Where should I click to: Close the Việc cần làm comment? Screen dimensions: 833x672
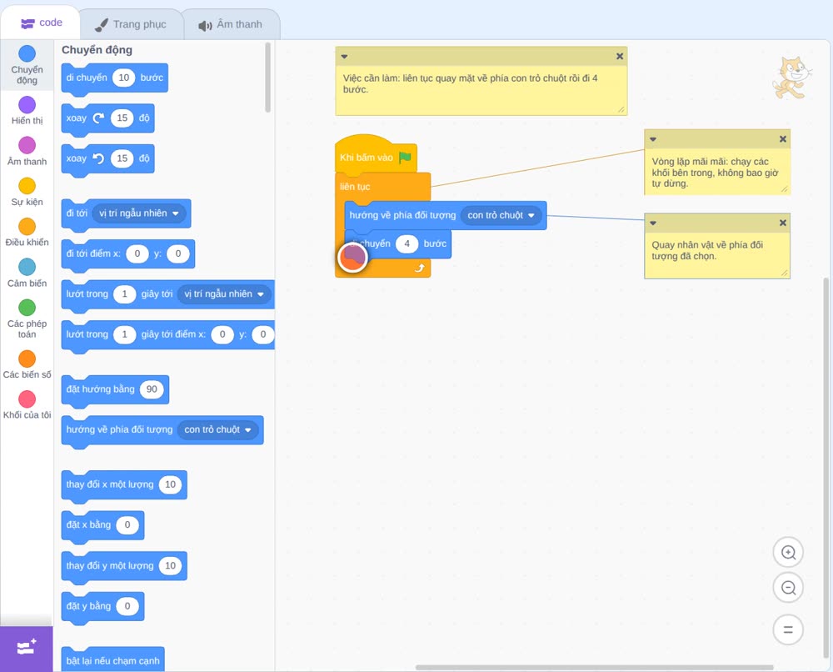click(620, 56)
